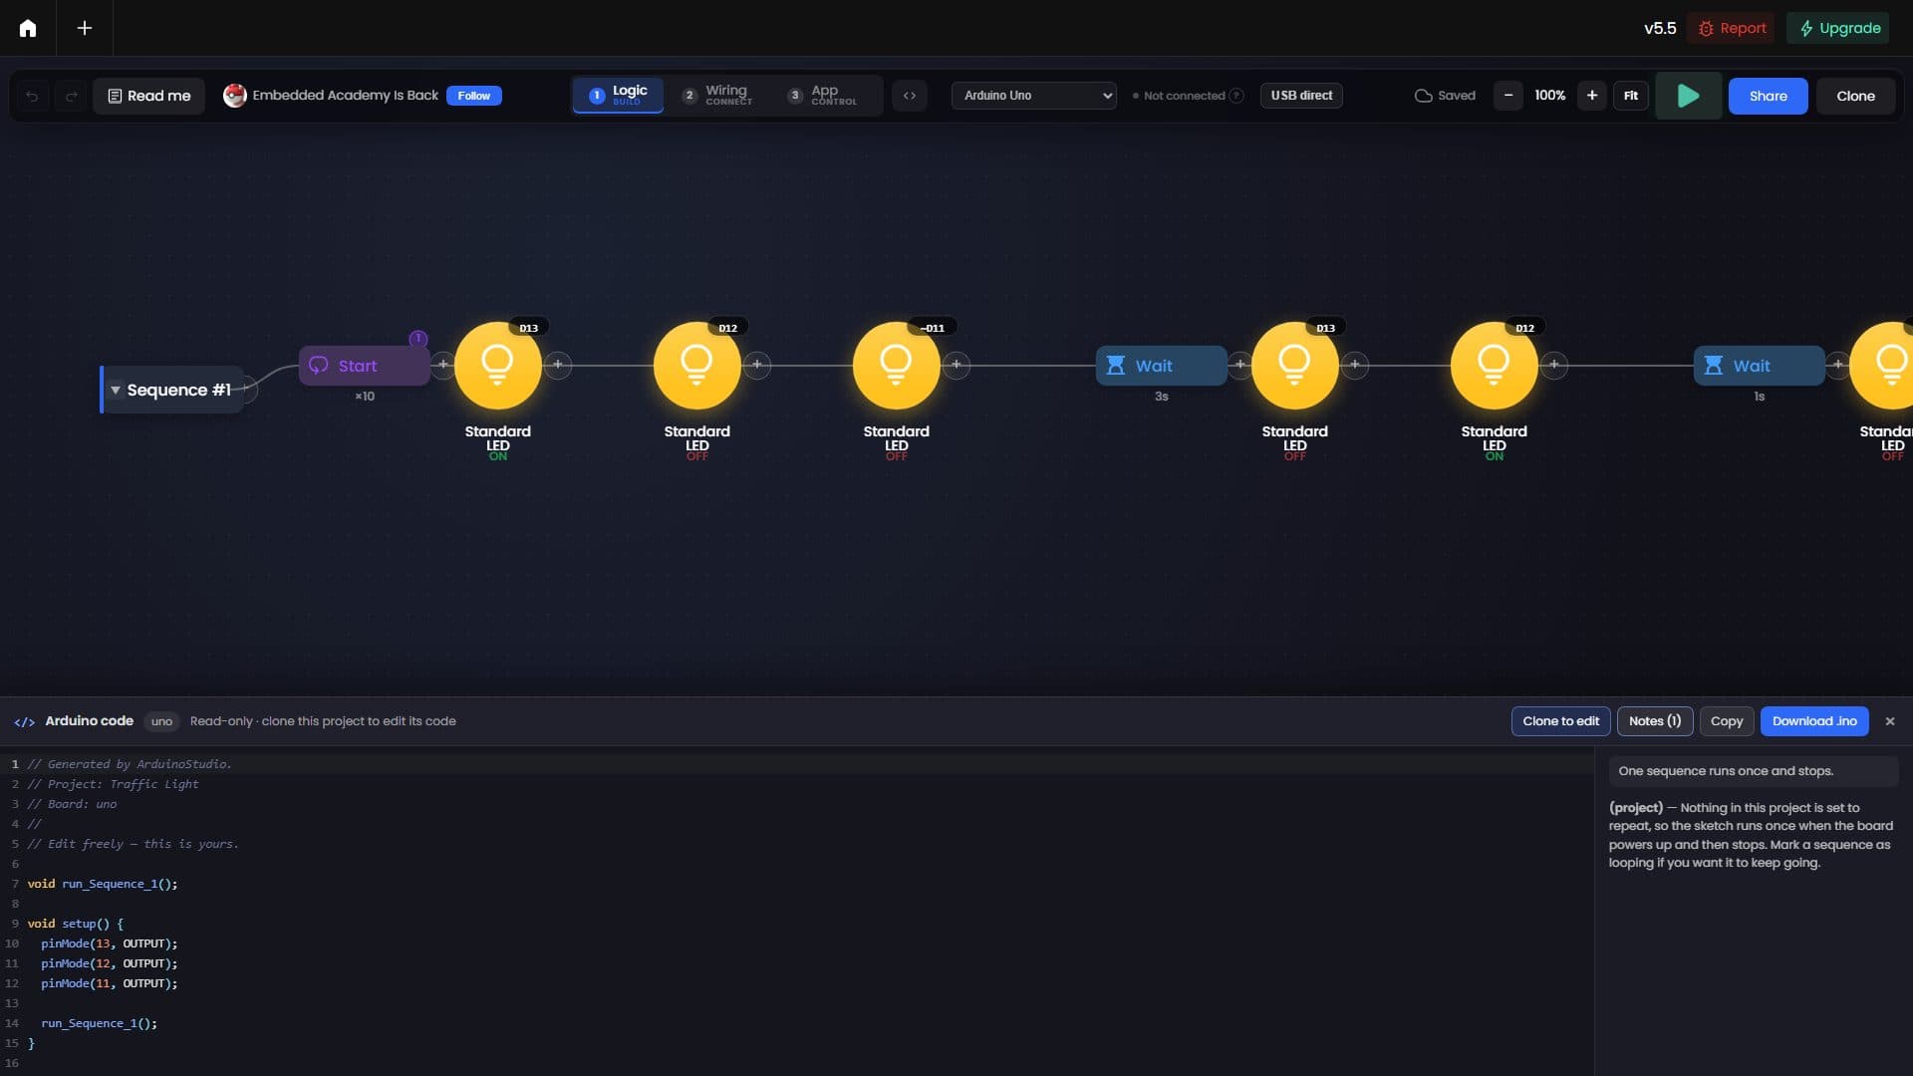Click the Clone button in the toolbar
The image size is (1913, 1076).
point(1855,96)
